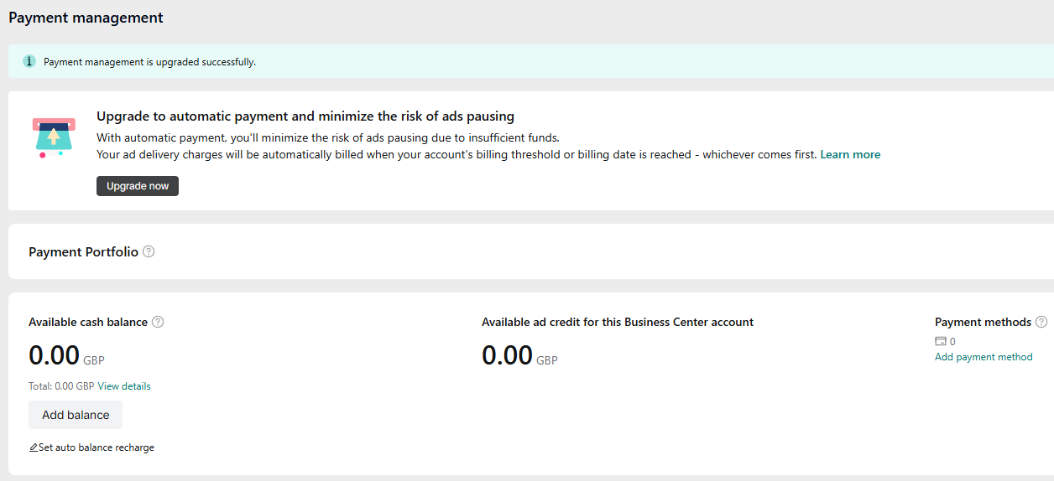Click the Upgrade to automatic payment heading
The image size is (1054, 481).
(305, 116)
